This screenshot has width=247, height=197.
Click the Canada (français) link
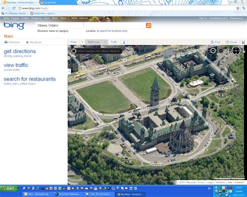coord(218,18)
